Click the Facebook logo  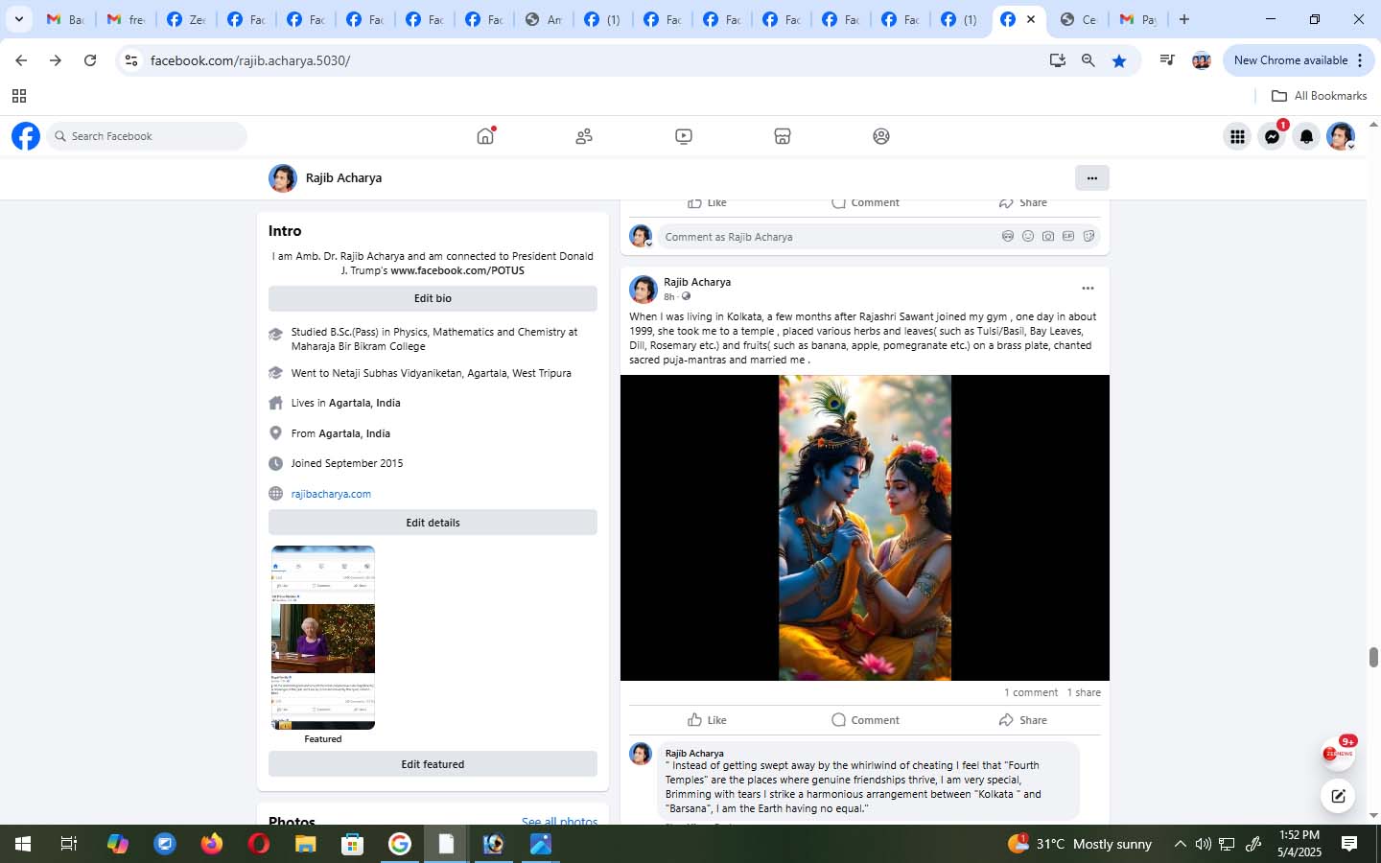point(26,136)
